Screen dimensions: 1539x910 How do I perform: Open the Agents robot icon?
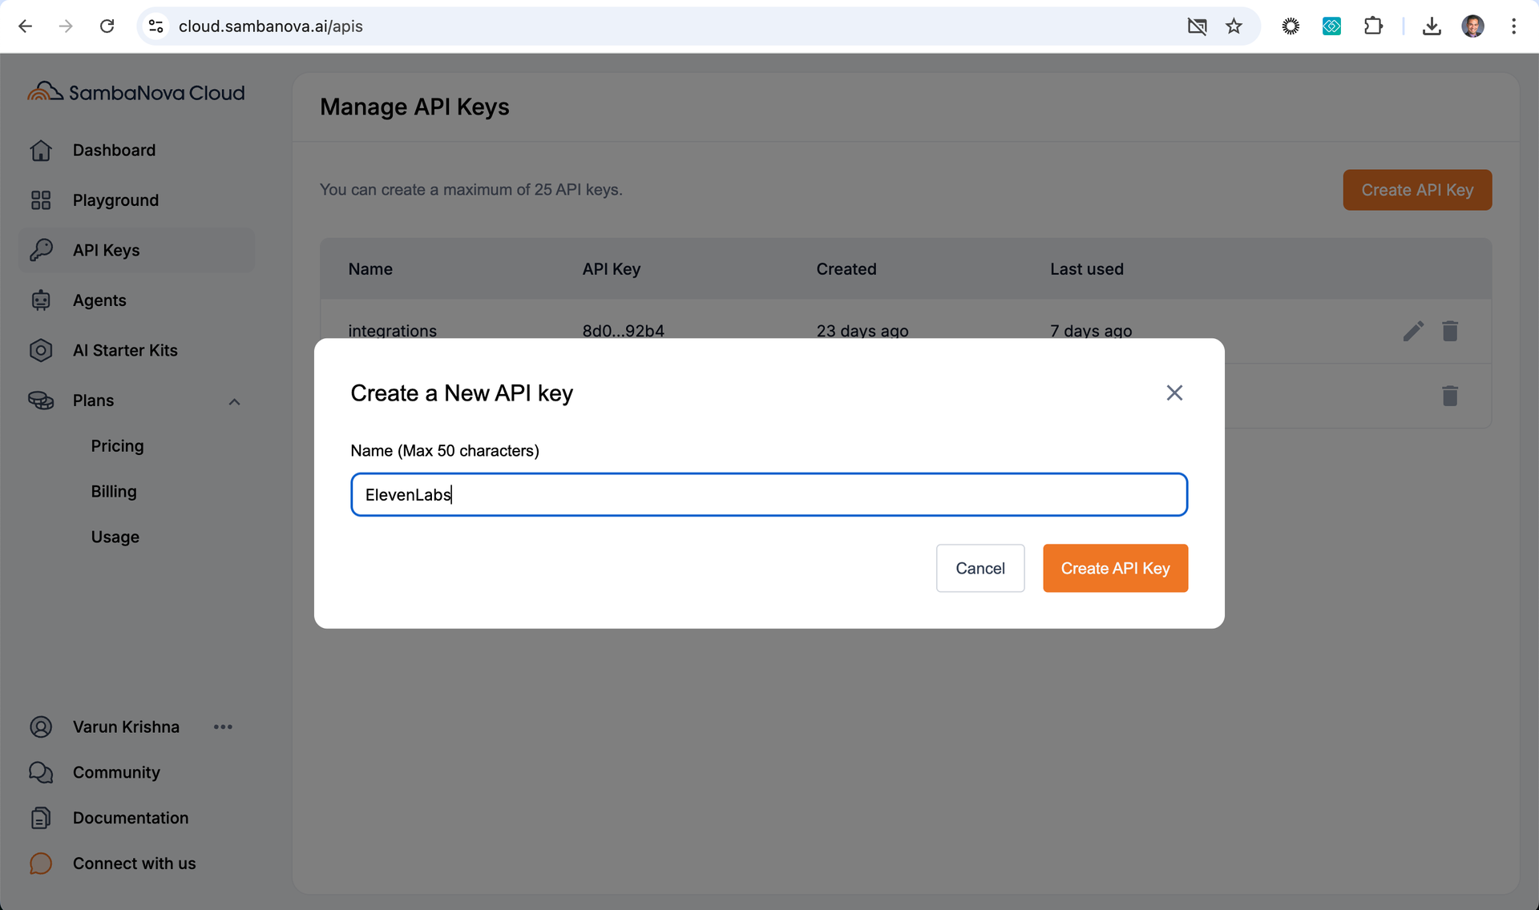pyautogui.click(x=41, y=300)
